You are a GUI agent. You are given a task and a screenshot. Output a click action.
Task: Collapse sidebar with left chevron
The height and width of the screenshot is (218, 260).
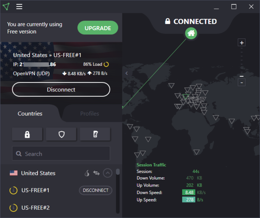(x=127, y=73)
